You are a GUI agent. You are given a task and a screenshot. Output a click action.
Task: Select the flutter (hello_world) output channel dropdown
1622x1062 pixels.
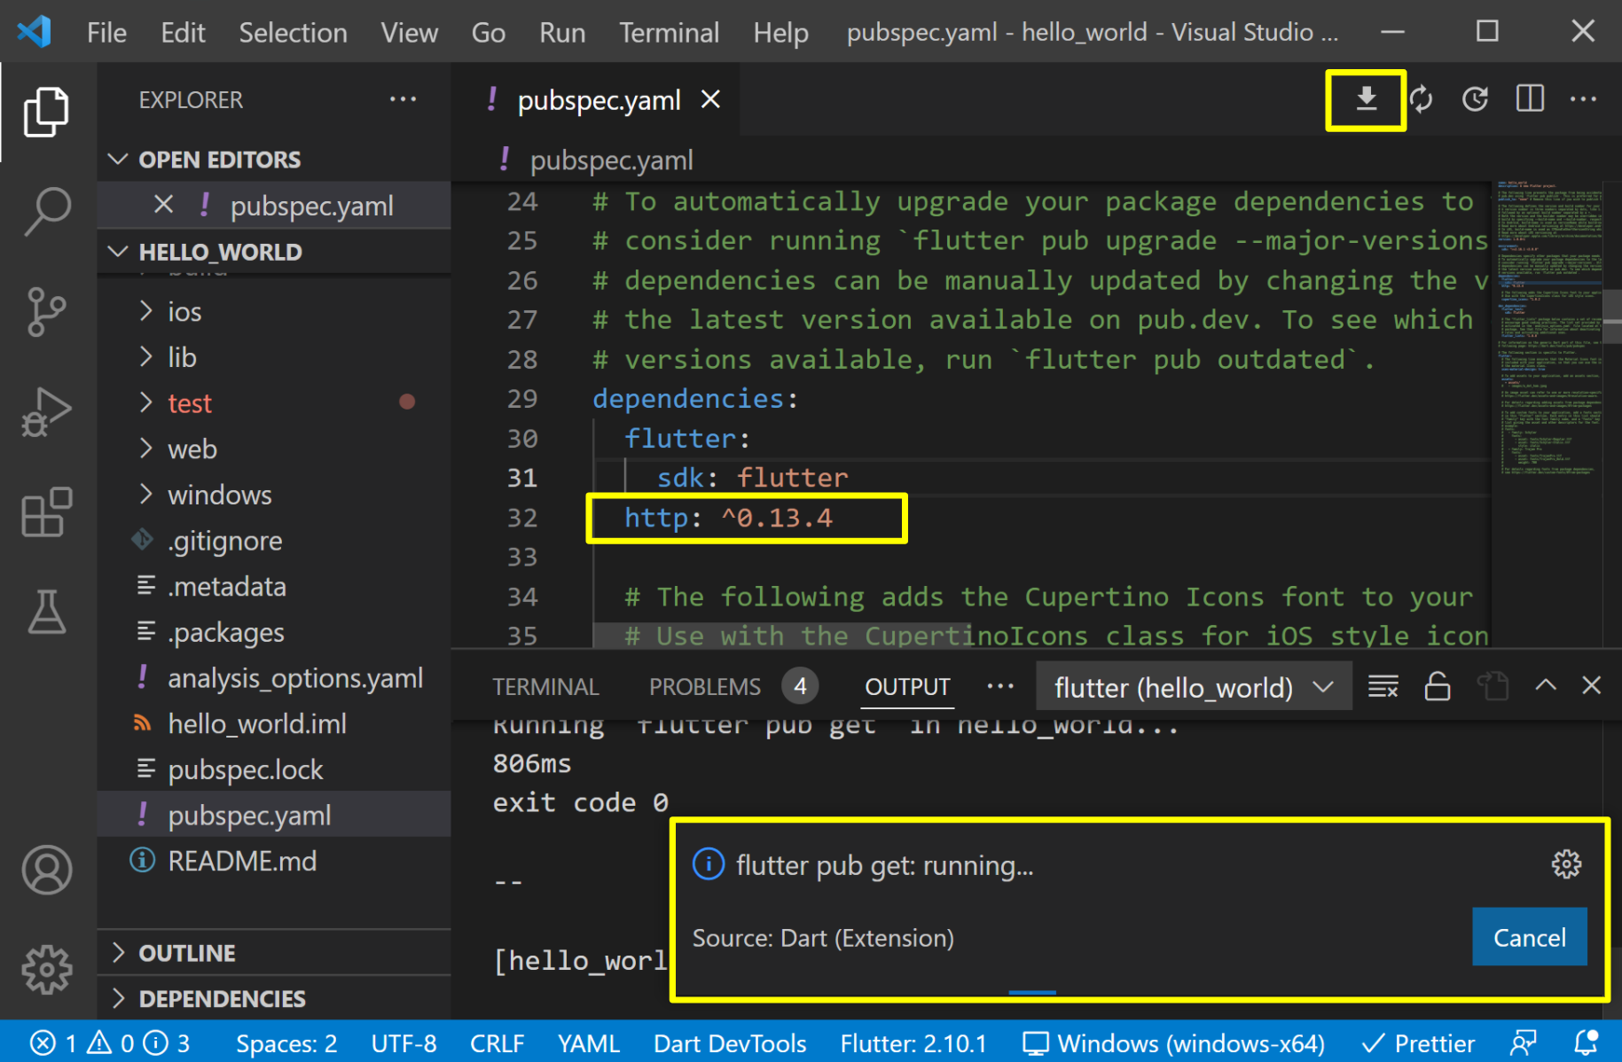pyautogui.click(x=1194, y=687)
